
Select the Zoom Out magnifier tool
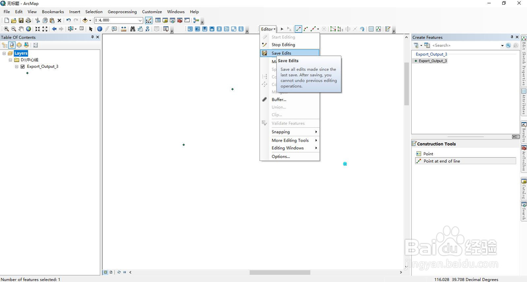coord(14,29)
